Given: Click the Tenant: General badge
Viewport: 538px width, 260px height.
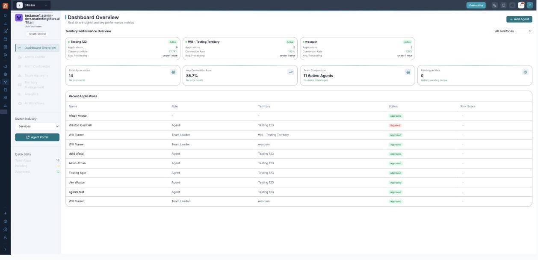Looking at the screenshot, I should click(37, 34).
